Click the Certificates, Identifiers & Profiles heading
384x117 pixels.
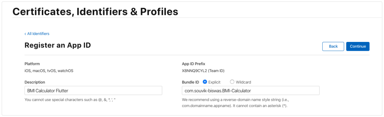click(95, 12)
